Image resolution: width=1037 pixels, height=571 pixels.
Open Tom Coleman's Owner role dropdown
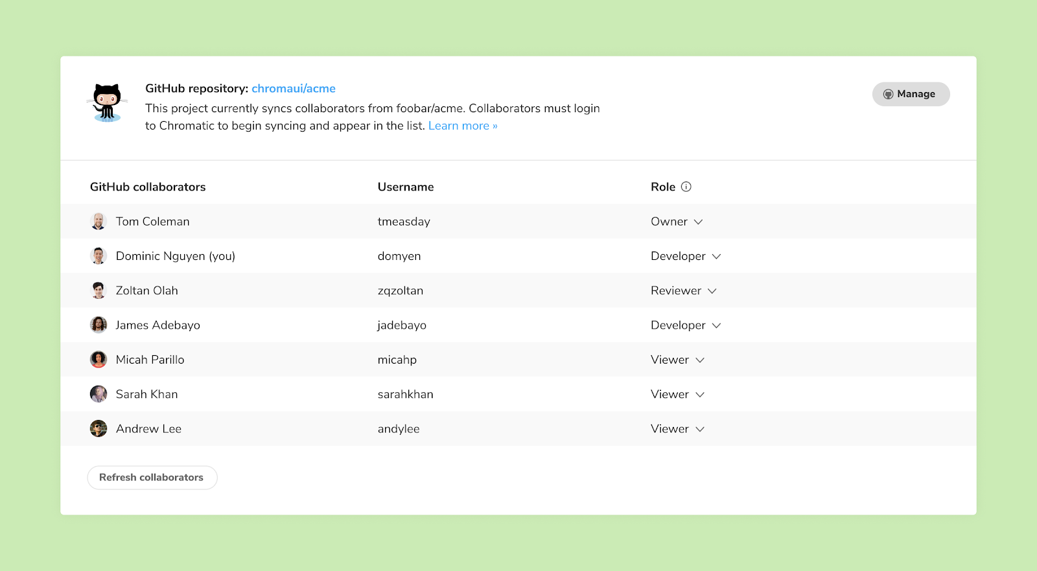click(x=677, y=222)
